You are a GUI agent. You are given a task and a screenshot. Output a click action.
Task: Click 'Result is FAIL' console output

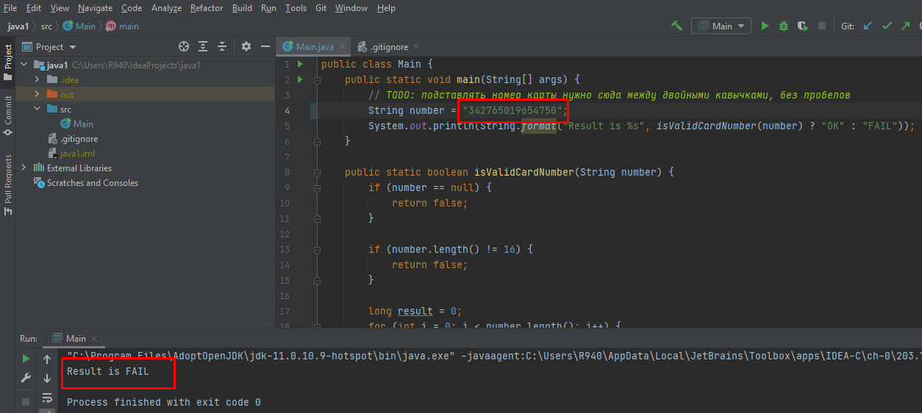(107, 371)
